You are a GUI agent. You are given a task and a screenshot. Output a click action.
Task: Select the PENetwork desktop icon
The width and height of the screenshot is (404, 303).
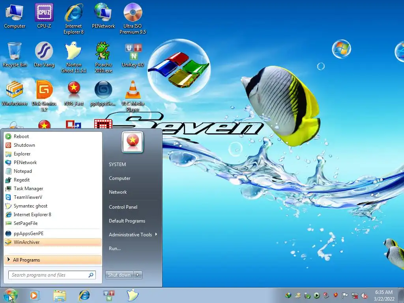(x=103, y=16)
